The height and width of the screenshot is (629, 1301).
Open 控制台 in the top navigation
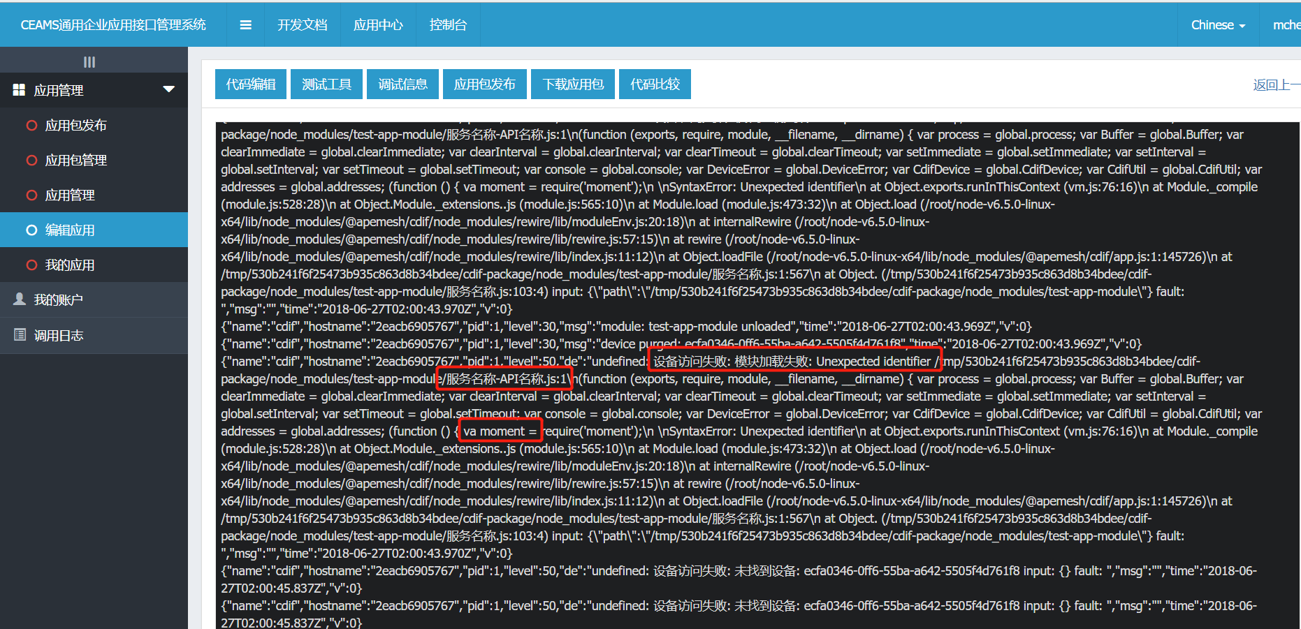tap(448, 25)
